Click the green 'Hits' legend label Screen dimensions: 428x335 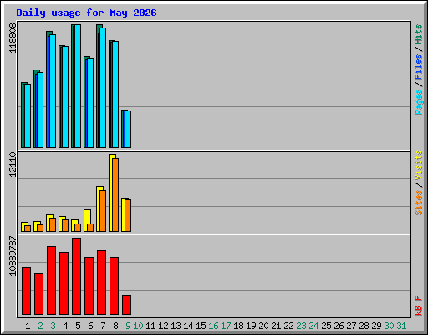pos(419,34)
